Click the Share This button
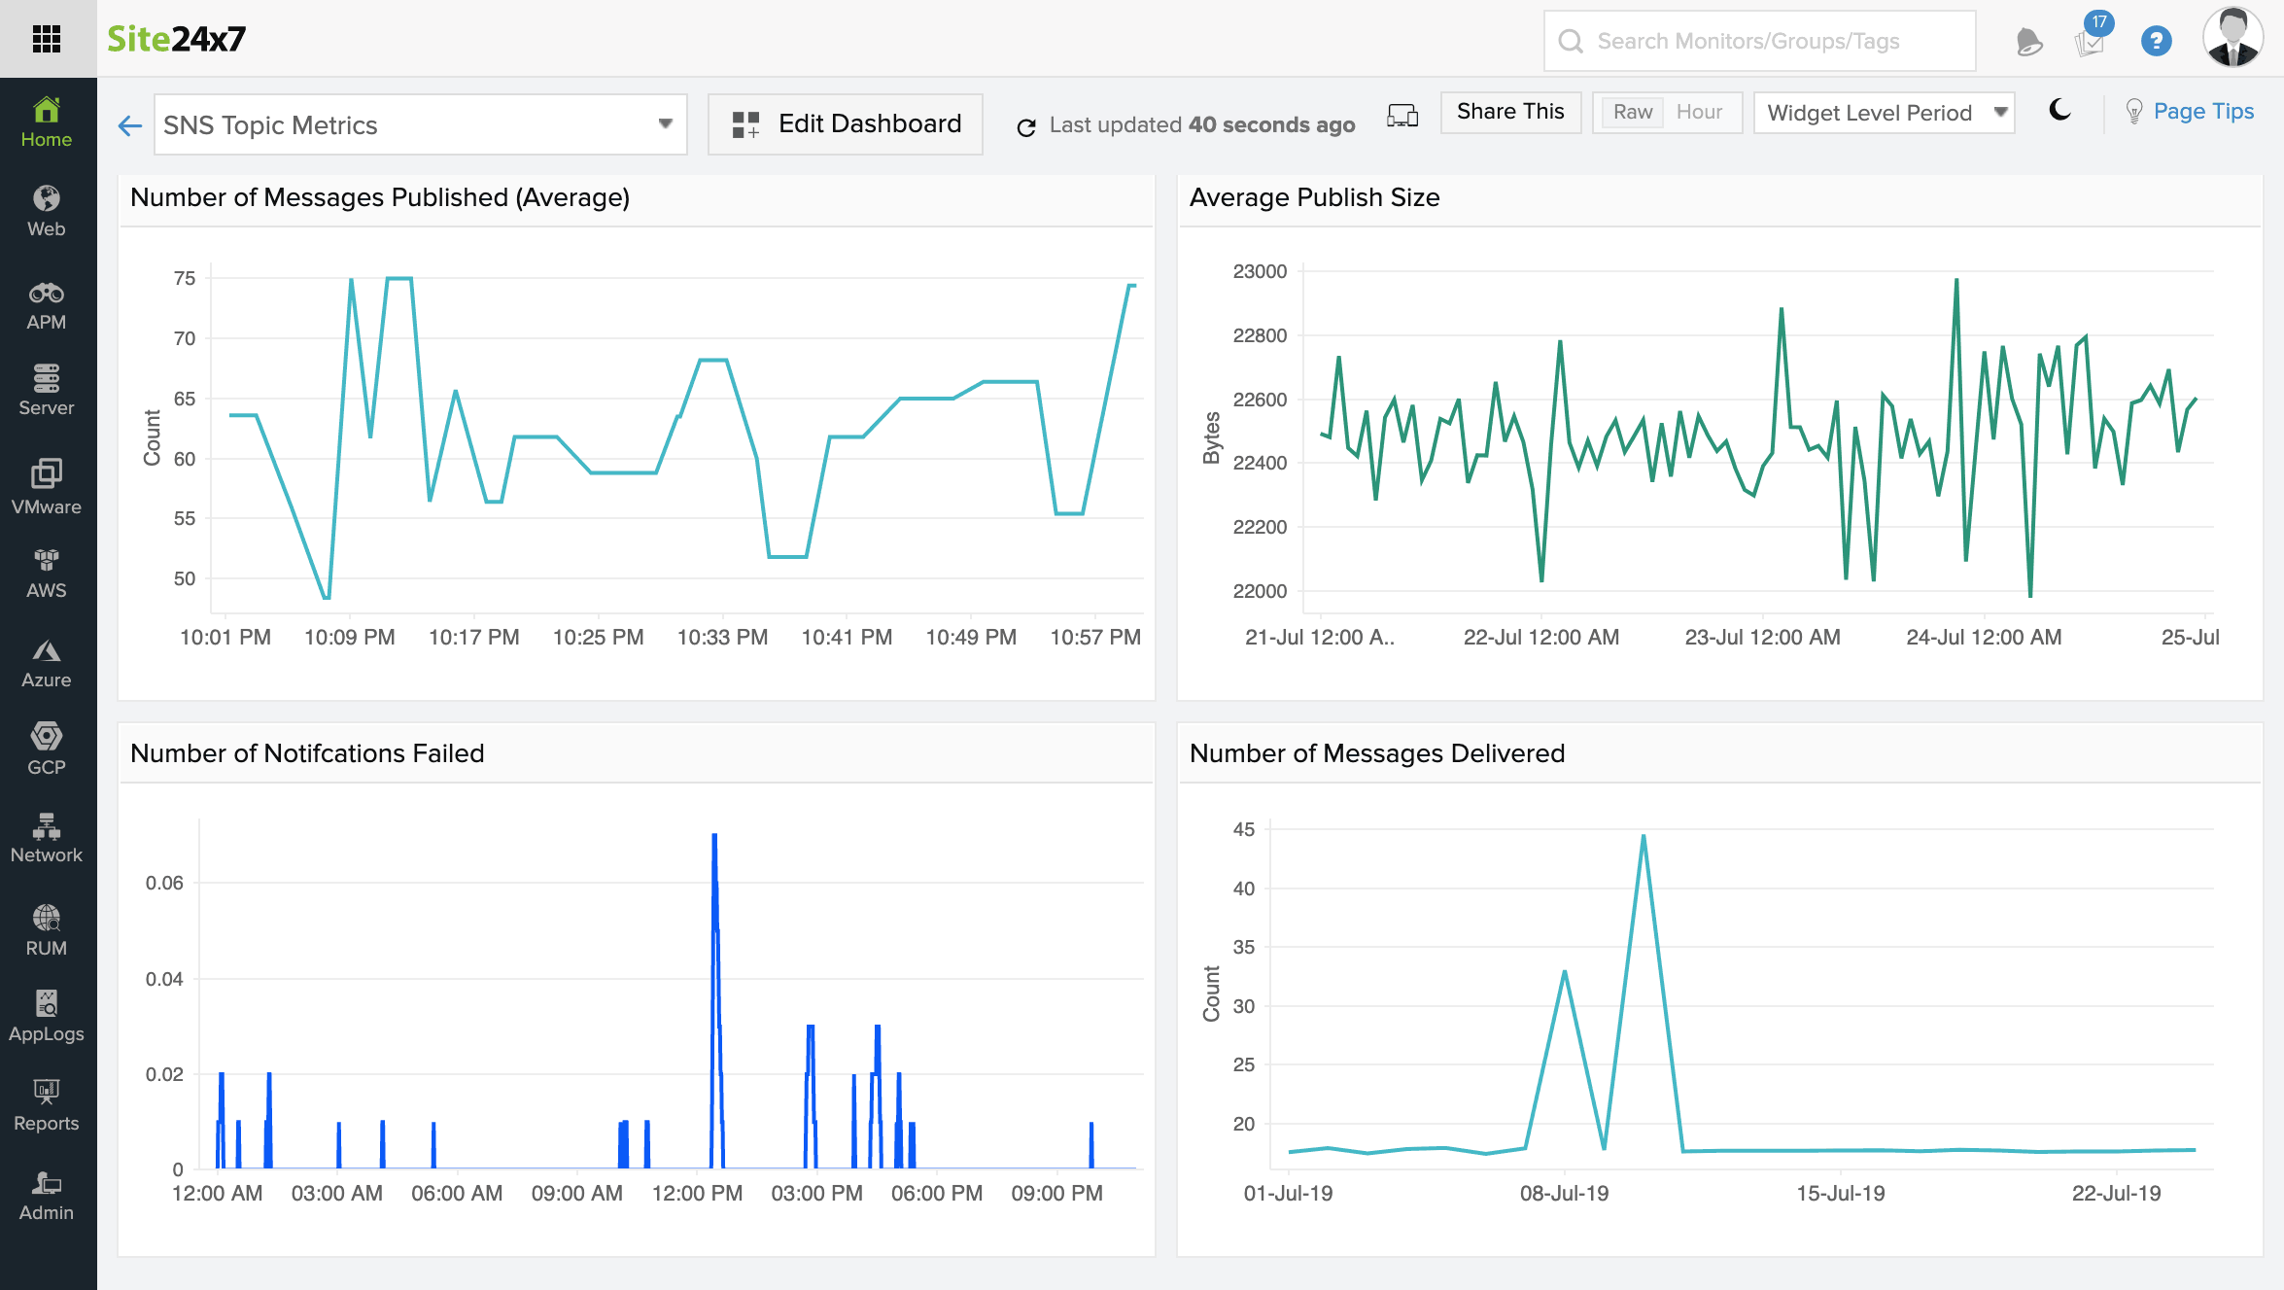 (x=1510, y=112)
